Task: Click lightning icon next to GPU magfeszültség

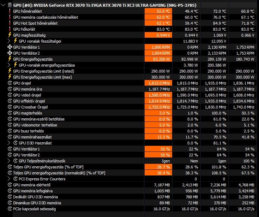Action: [10, 35]
